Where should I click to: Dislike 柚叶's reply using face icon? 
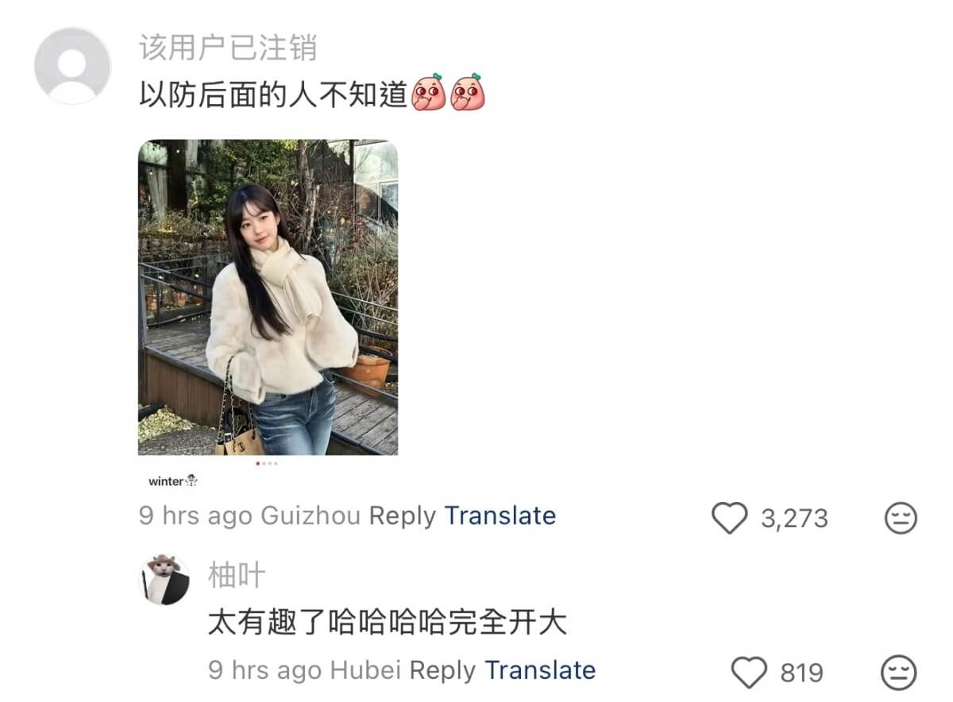[901, 673]
